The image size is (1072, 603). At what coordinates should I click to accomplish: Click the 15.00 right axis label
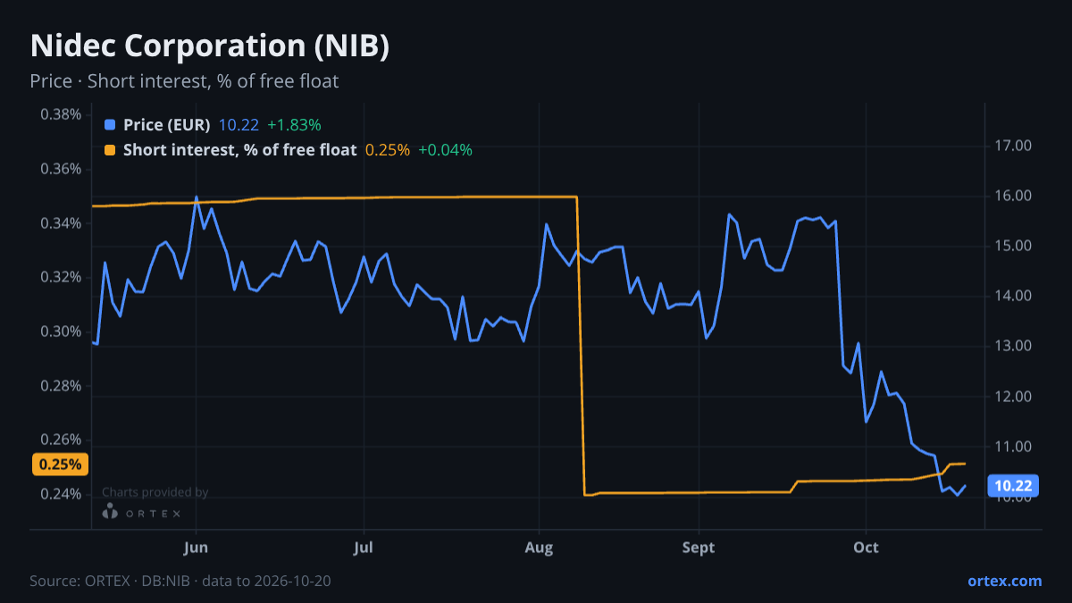point(1013,246)
